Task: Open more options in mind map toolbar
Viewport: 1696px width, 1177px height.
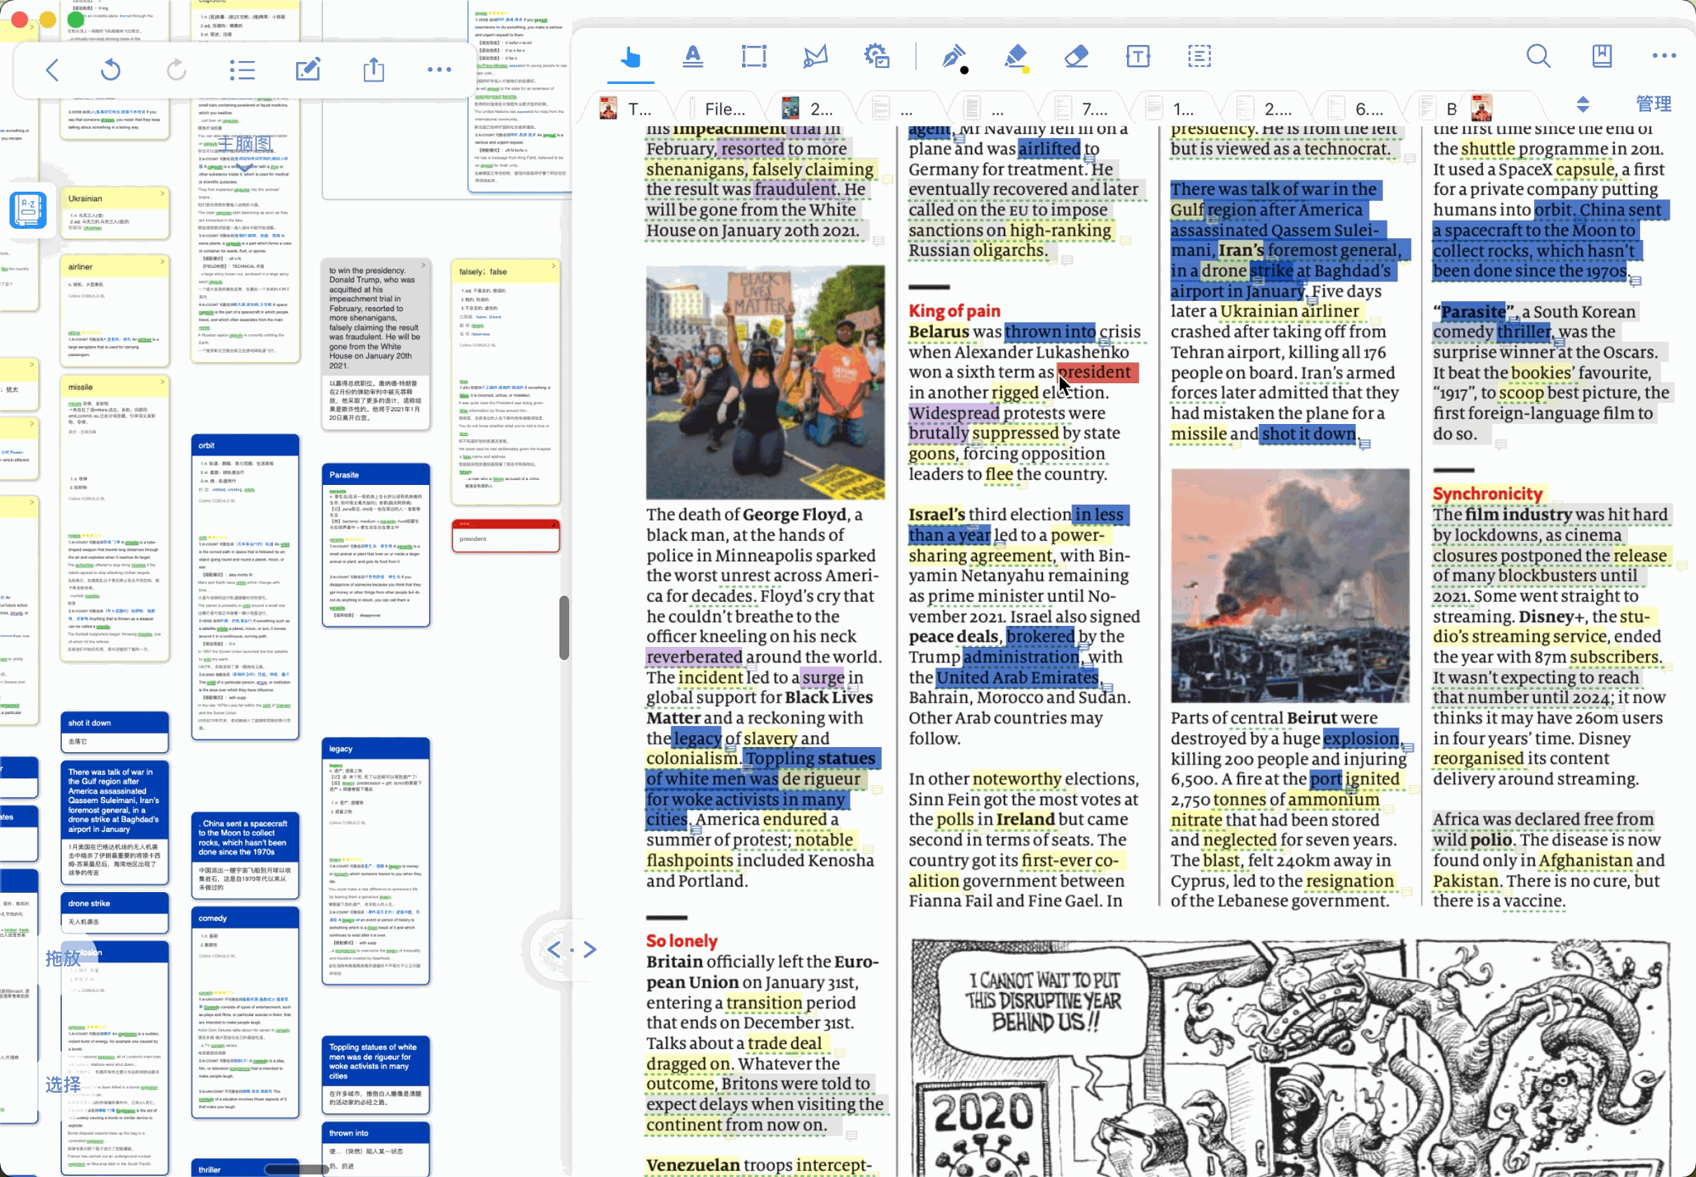Action: pos(439,70)
